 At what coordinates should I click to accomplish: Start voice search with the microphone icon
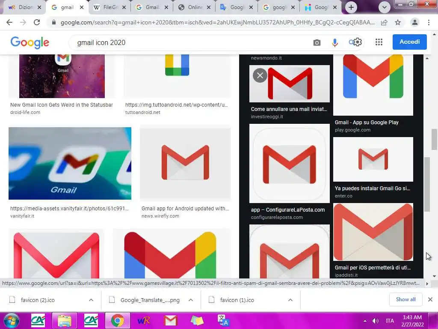[x=334, y=42]
